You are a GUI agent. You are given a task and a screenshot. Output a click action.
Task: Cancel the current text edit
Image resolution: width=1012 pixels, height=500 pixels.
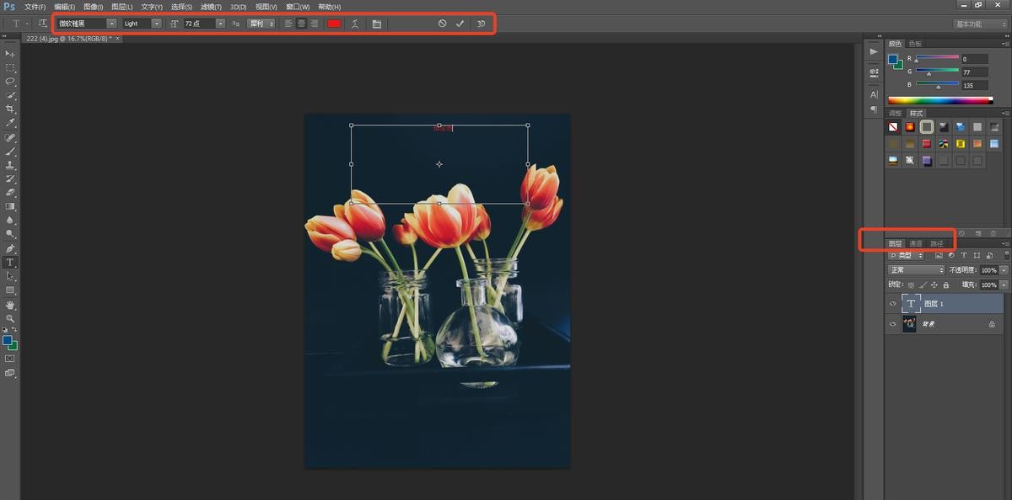[442, 24]
